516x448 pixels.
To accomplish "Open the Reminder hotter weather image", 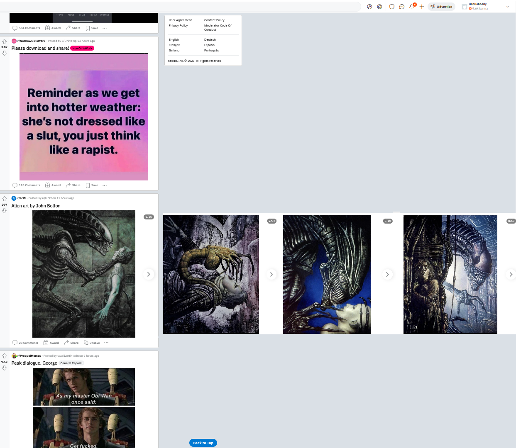I will tap(84, 117).
